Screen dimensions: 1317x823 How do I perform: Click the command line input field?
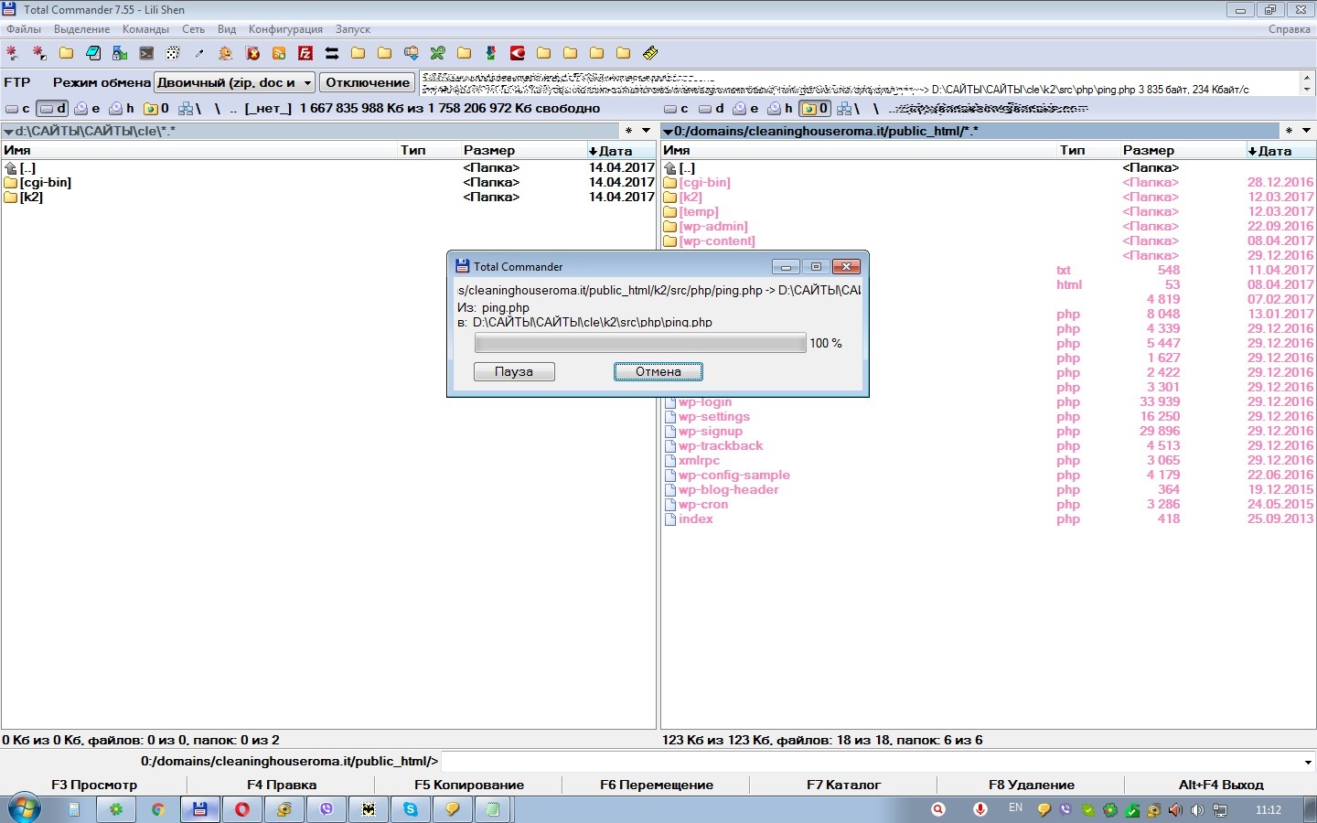coord(870,762)
